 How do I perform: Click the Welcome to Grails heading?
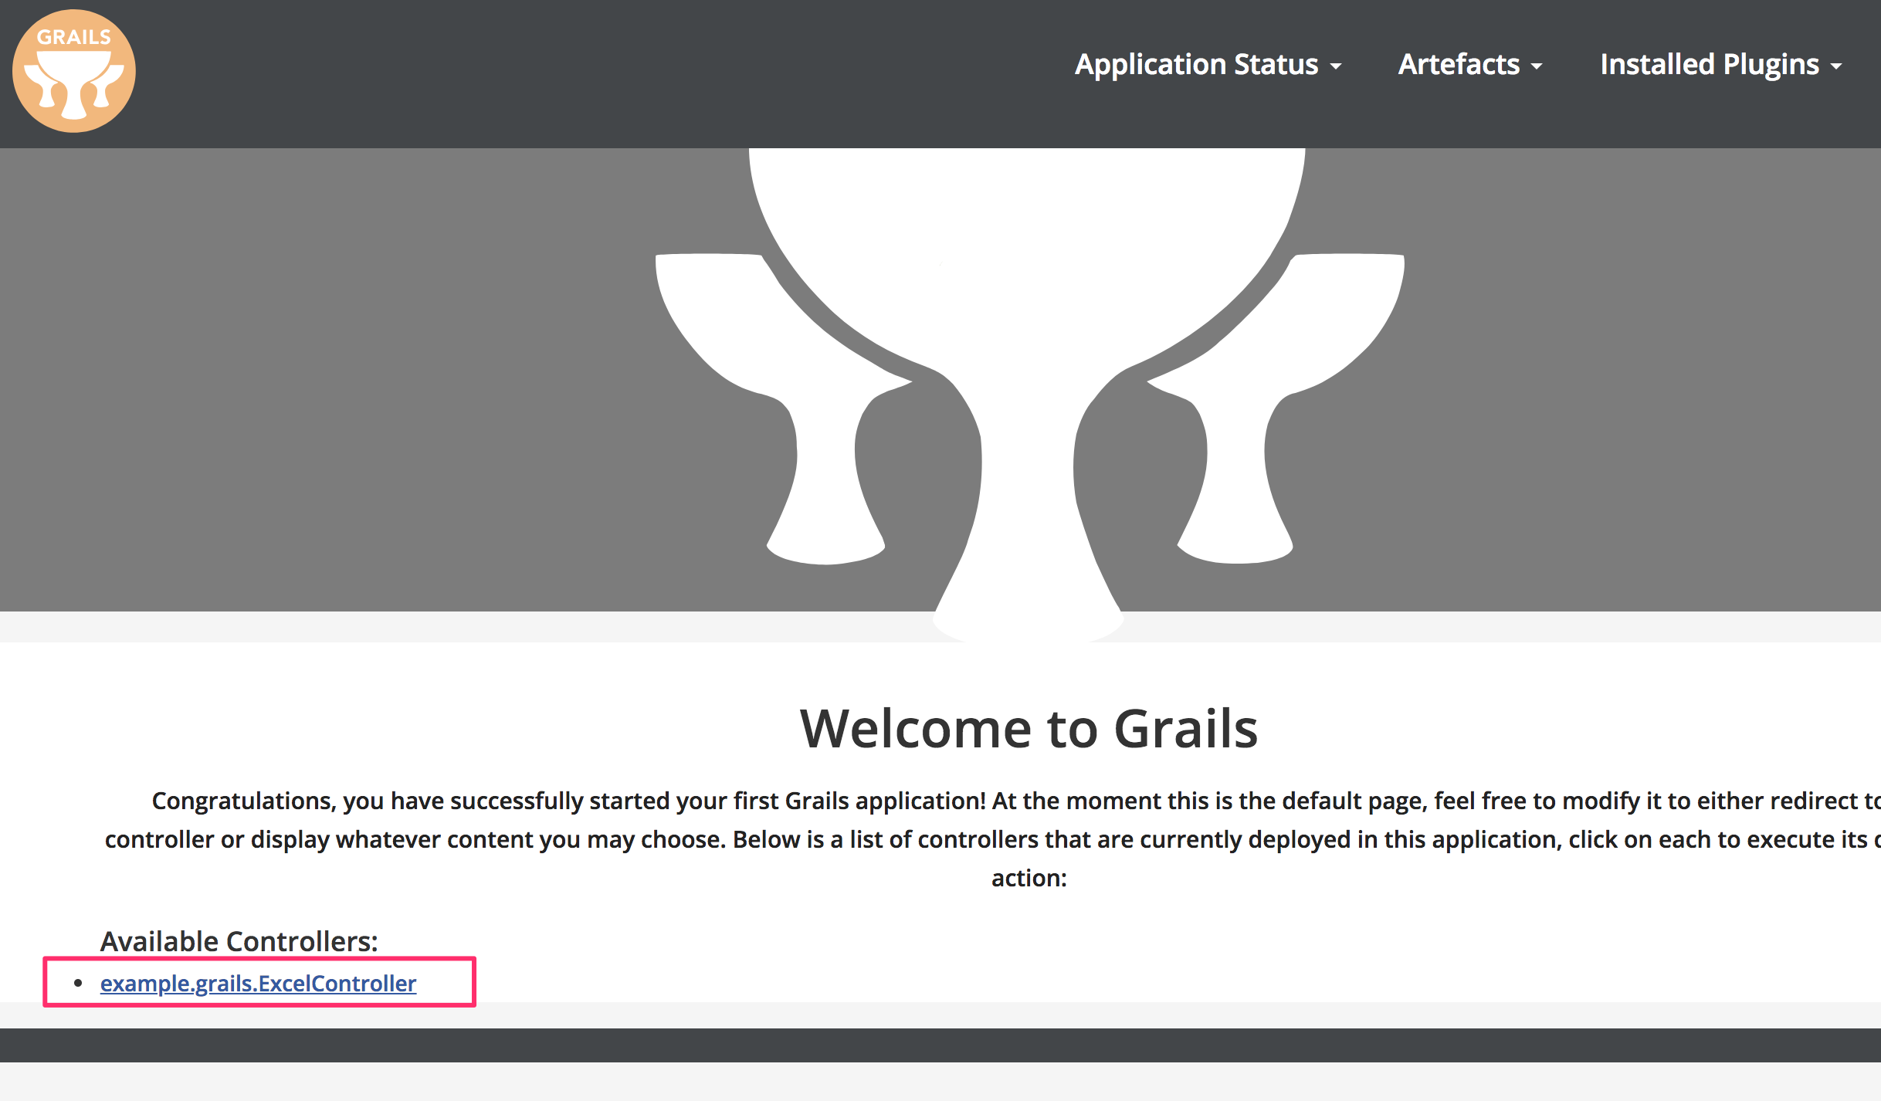coord(1029,729)
